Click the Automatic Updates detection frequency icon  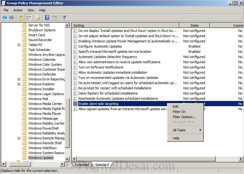click(75, 57)
